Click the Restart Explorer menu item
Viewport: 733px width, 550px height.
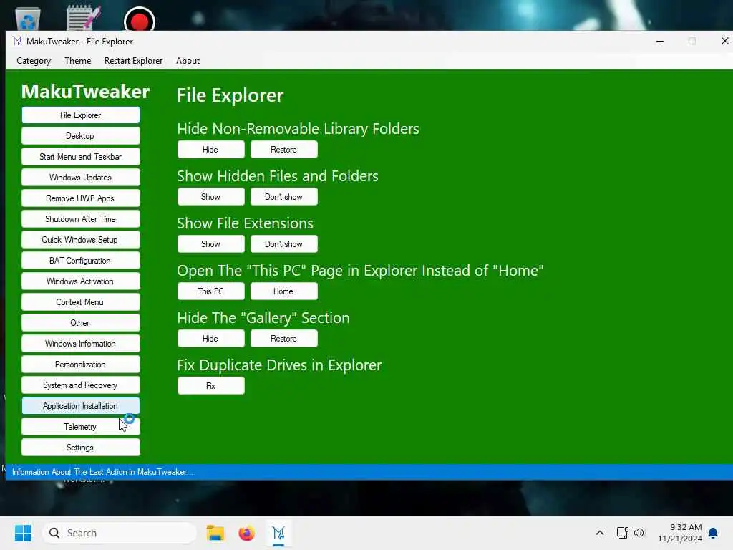point(133,61)
